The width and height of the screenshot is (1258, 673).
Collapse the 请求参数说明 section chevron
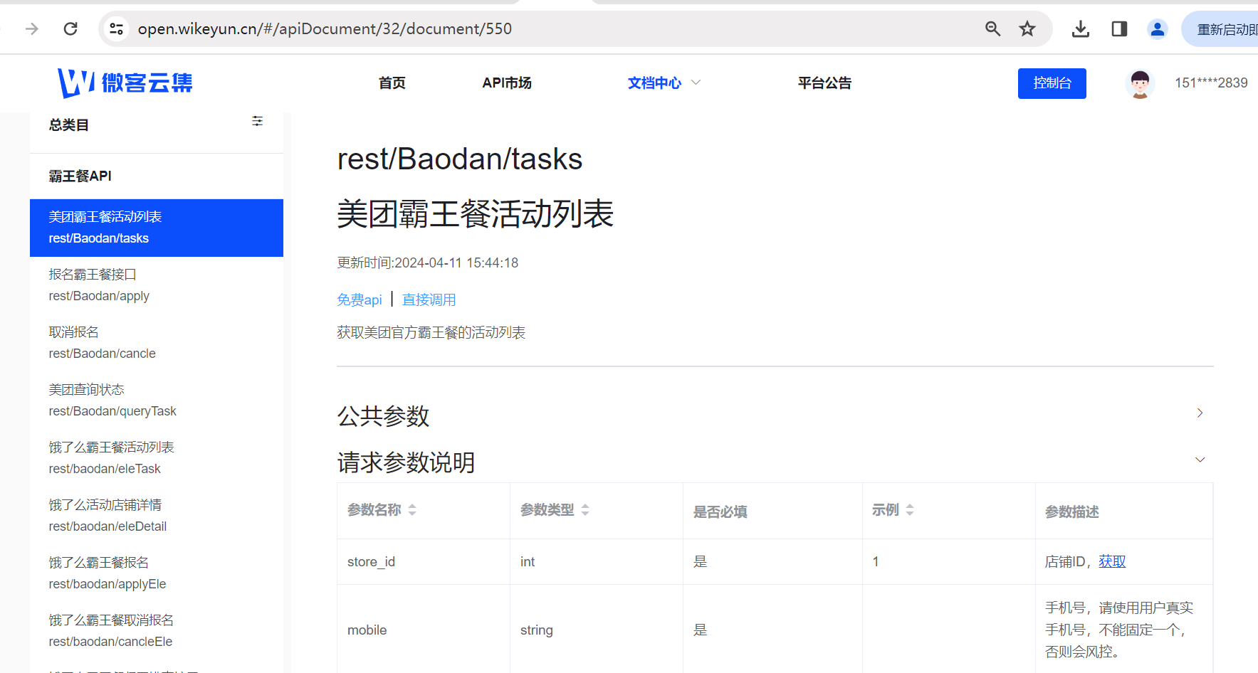[1200, 460]
